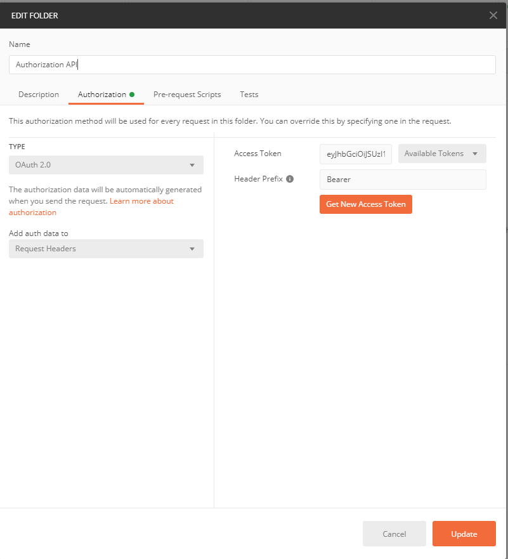
Task: Click the green dot on Authorization tab
Action: coord(132,95)
